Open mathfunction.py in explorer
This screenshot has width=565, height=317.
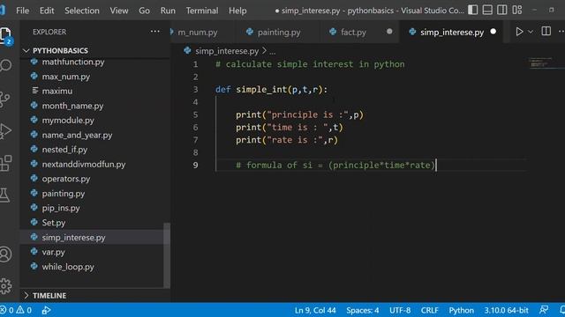(73, 62)
